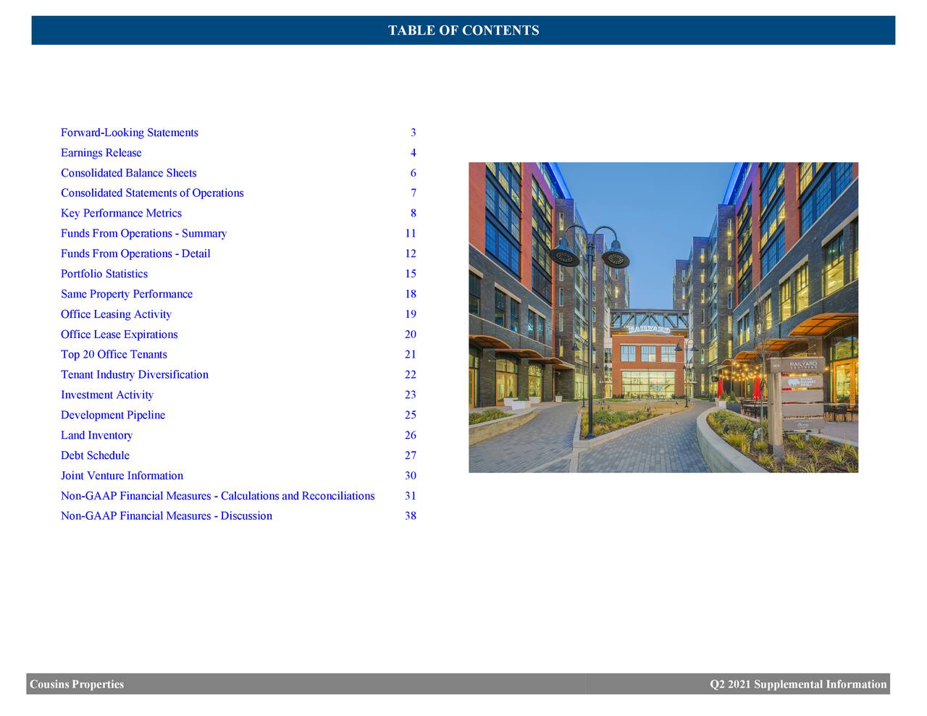Click Consolidated Statements of Operations
The image size is (927, 716).
point(152,193)
